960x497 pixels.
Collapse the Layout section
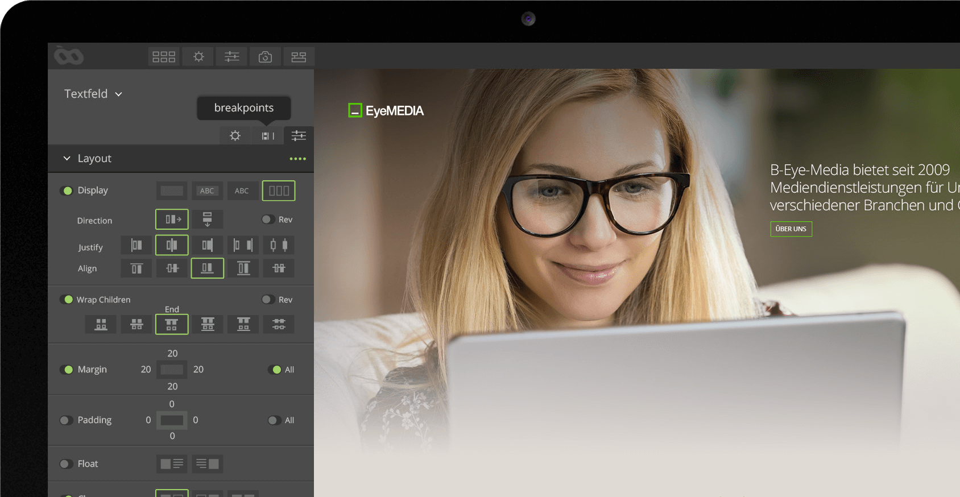pos(67,158)
